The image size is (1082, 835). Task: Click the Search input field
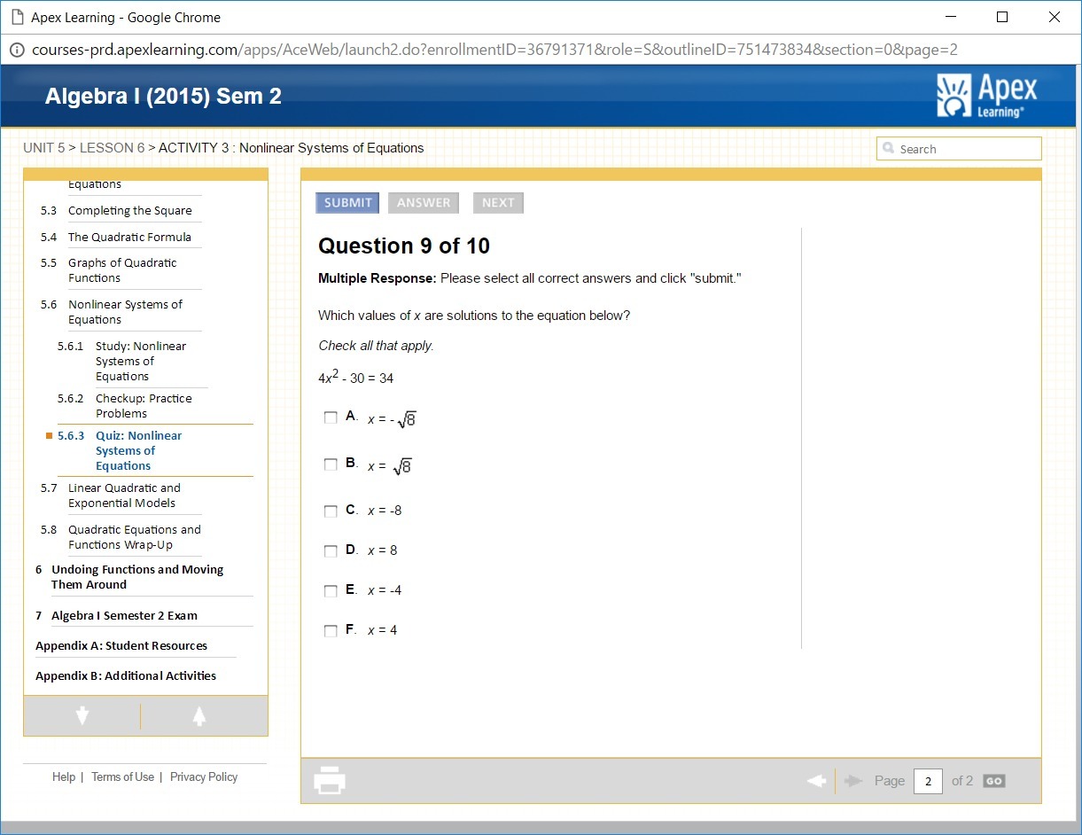959,149
